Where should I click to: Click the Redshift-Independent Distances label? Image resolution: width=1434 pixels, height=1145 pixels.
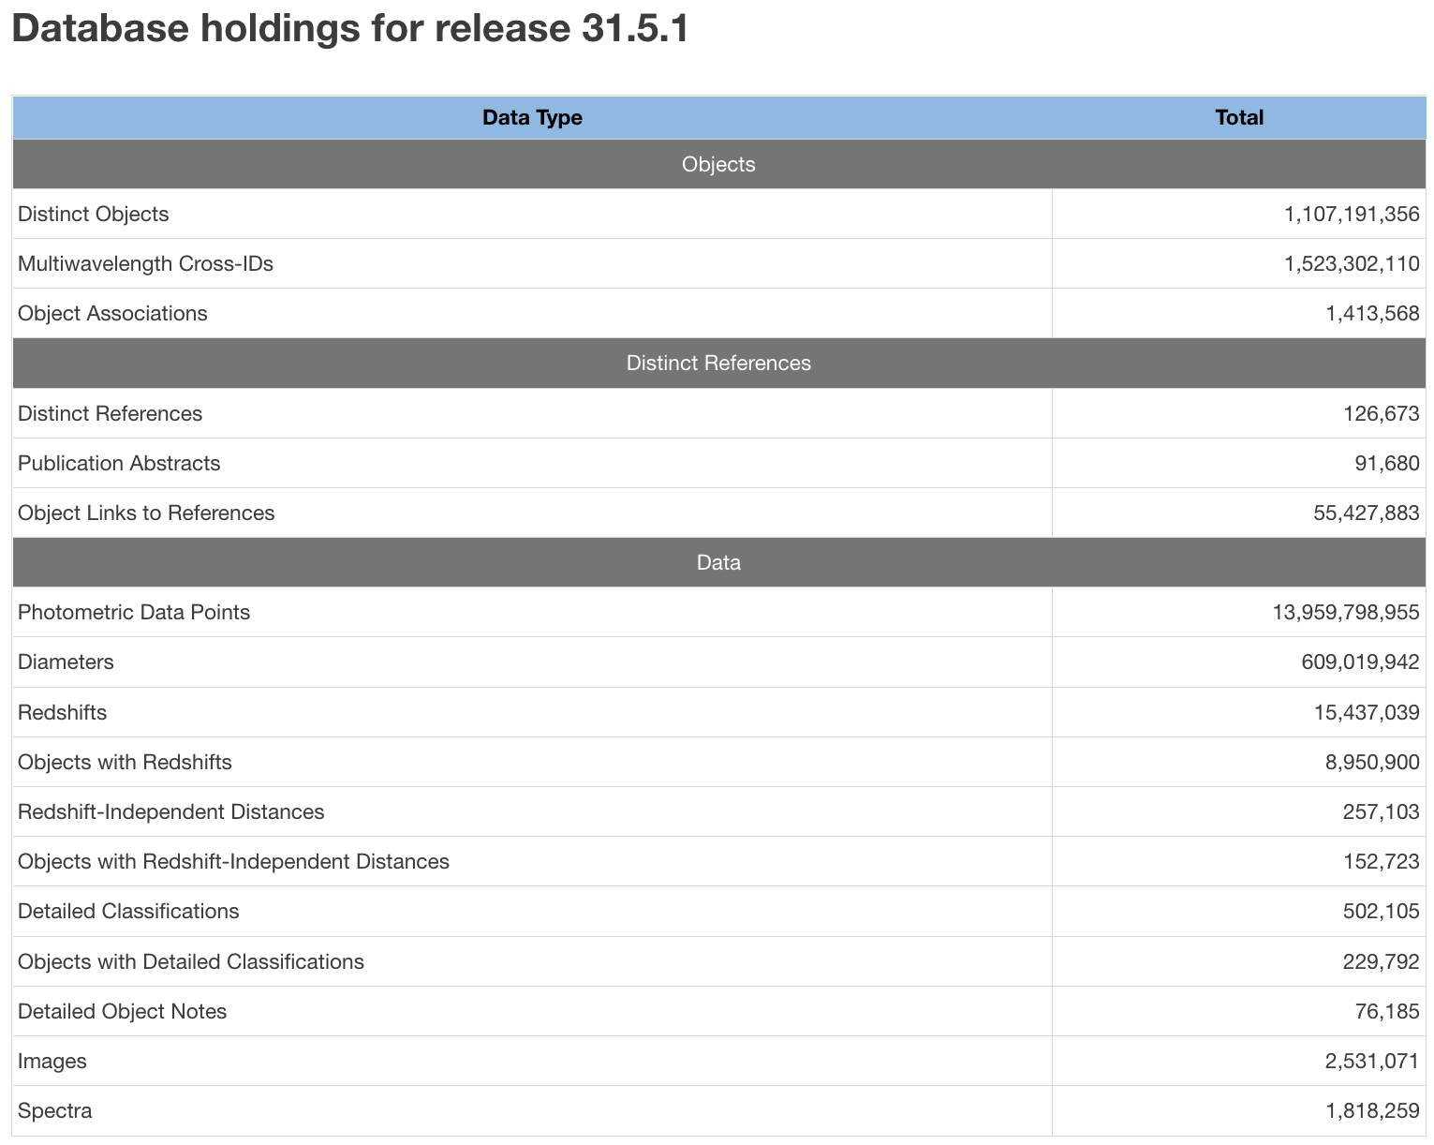pos(171,811)
